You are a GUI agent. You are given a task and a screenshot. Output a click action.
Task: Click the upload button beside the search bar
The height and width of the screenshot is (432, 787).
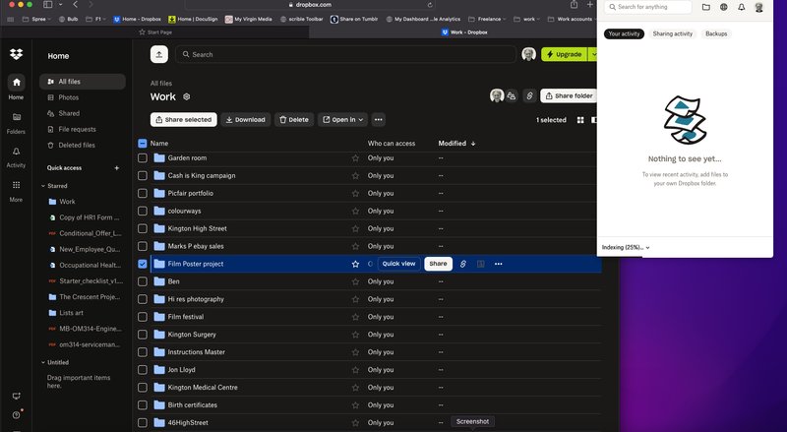(x=159, y=54)
